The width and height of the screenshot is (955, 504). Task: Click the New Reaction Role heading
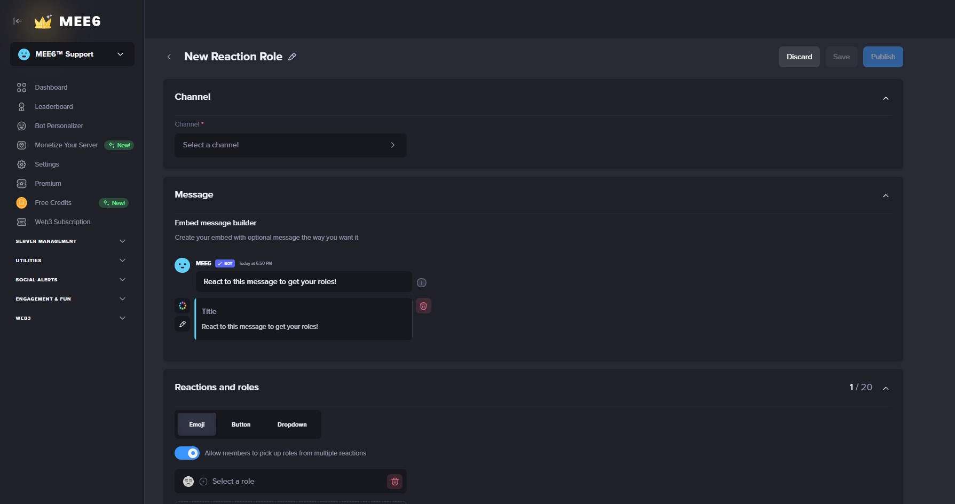tap(233, 57)
